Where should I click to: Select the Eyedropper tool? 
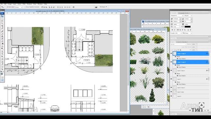pos(2,64)
